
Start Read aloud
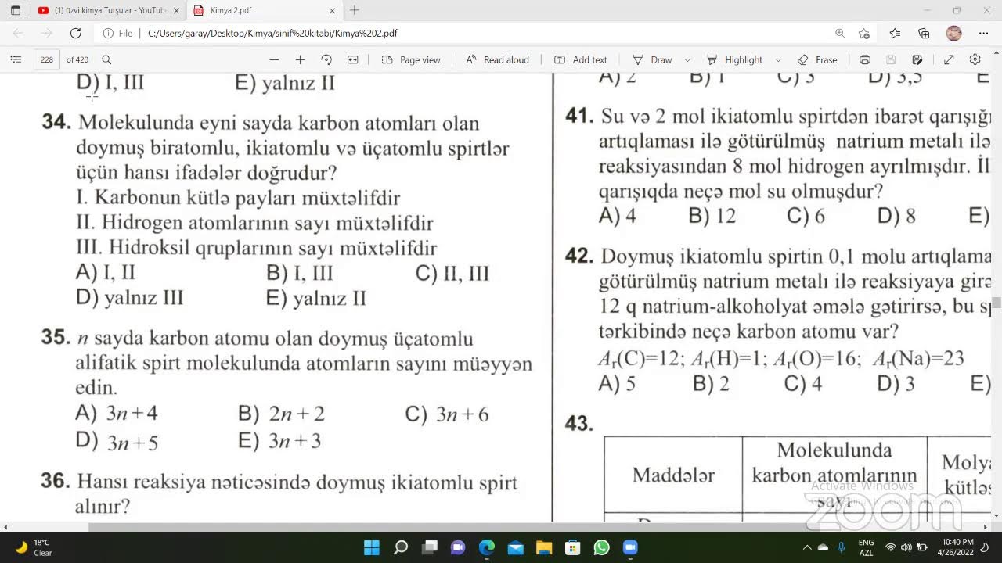(497, 59)
